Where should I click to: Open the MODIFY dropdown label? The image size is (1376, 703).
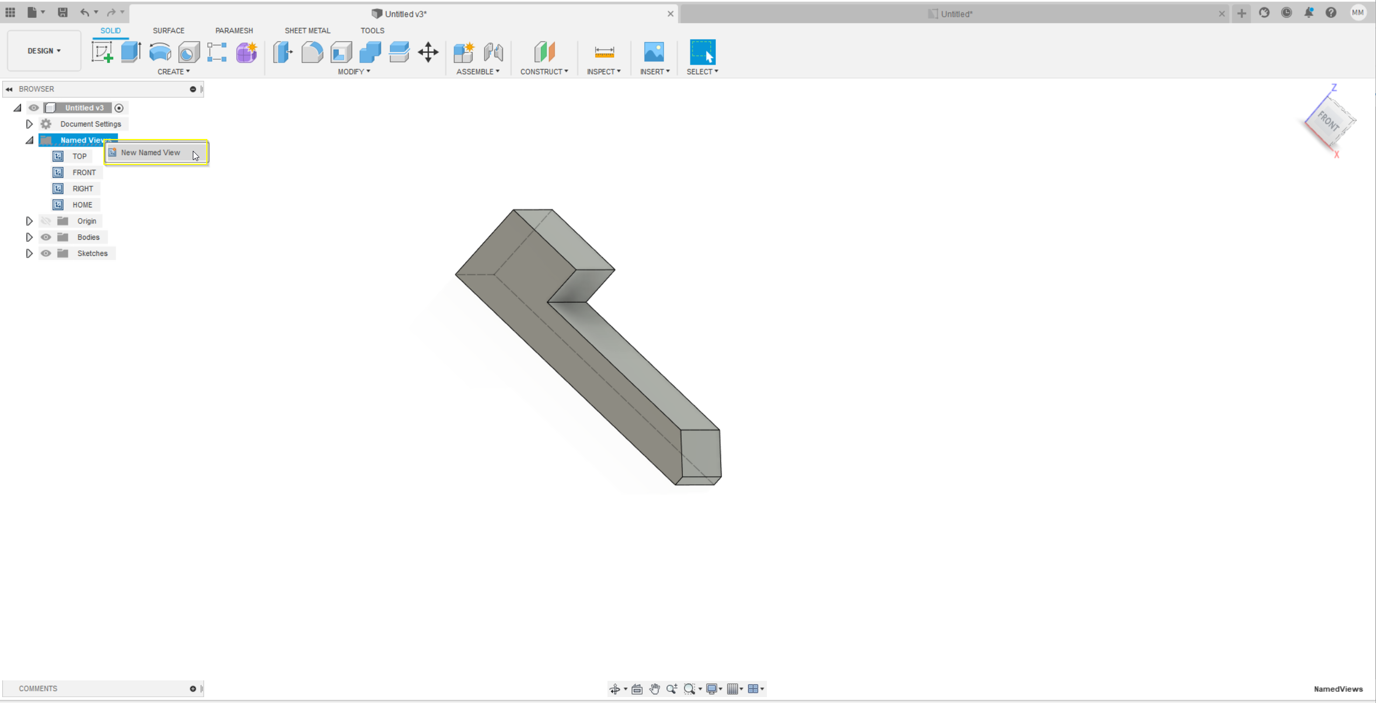click(354, 72)
